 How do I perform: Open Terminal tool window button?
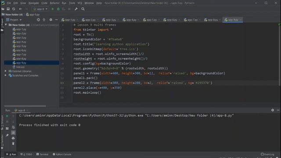42,154
